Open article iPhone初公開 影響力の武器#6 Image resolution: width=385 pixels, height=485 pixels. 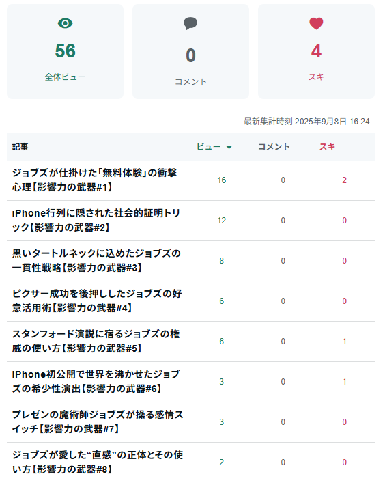[96, 381]
